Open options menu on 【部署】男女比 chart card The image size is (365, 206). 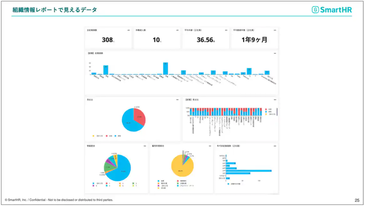pos(275,100)
